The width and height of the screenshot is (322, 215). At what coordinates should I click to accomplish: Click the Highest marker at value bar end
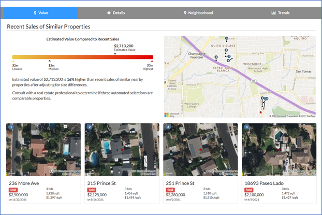pos(152,61)
